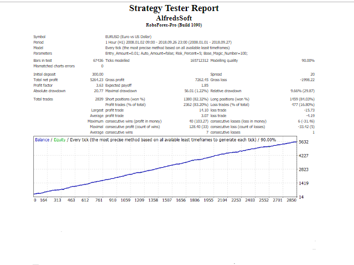This screenshot has height=265, width=354.
Task: Click the Relative drawdown 9.66% value
Action: click(x=302, y=91)
